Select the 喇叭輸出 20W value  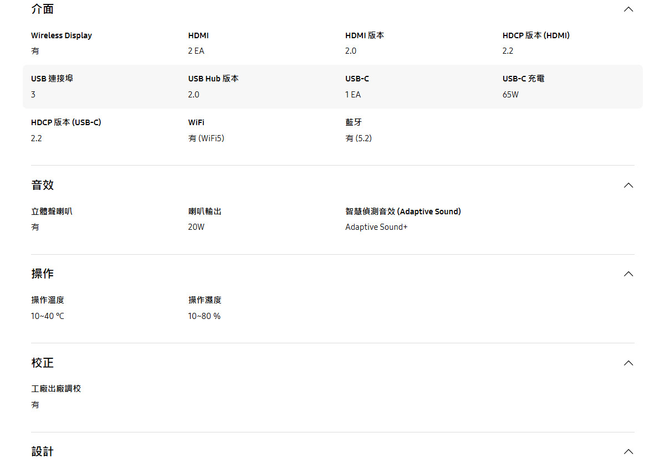tap(196, 227)
